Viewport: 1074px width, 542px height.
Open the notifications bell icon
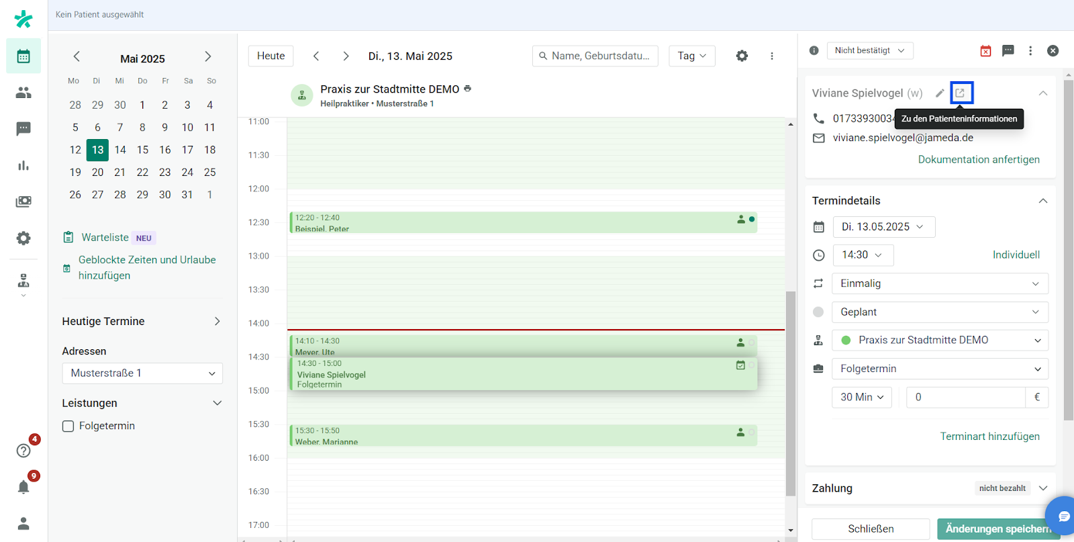23,487
